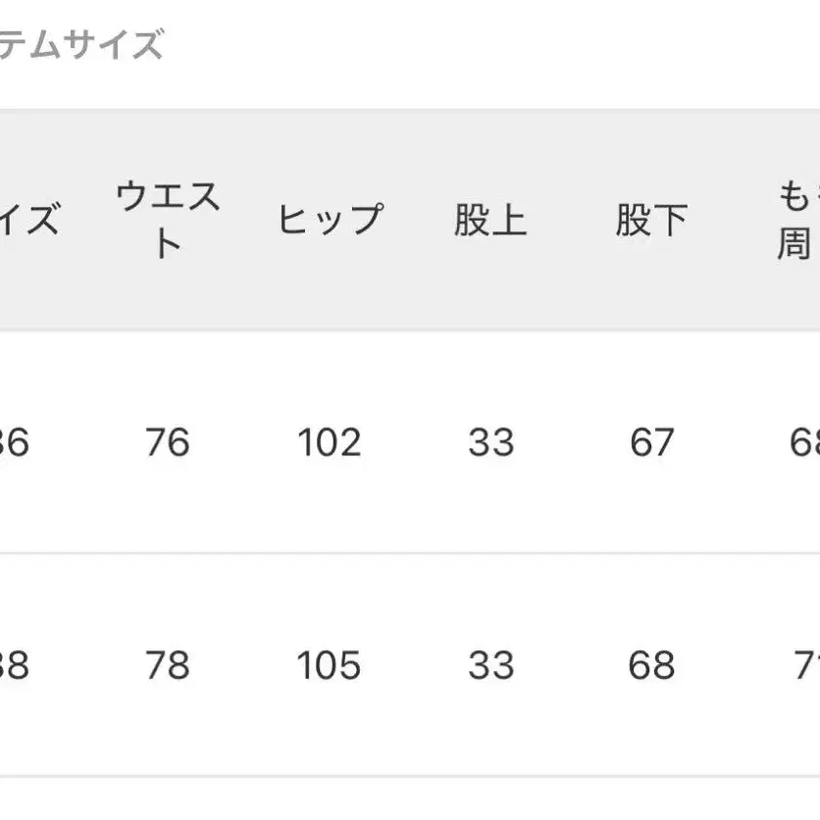Screen dimensions: 820x820
Task: Click 股上 value 33 in size 38 row
Action: coord(490,666)
